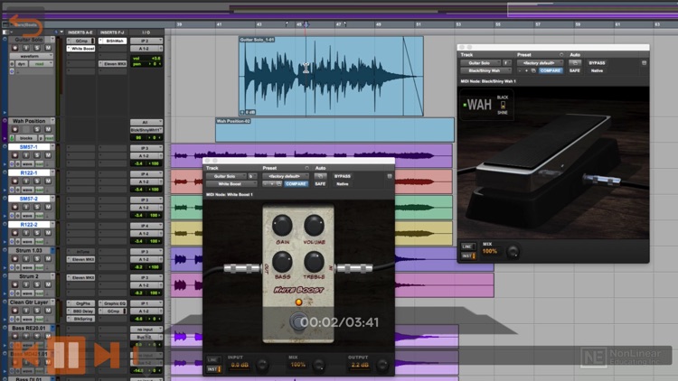The width and height of the screenshot is (678, 381).
Task: Select the I/O column header
Action: (x=146, y=33)
